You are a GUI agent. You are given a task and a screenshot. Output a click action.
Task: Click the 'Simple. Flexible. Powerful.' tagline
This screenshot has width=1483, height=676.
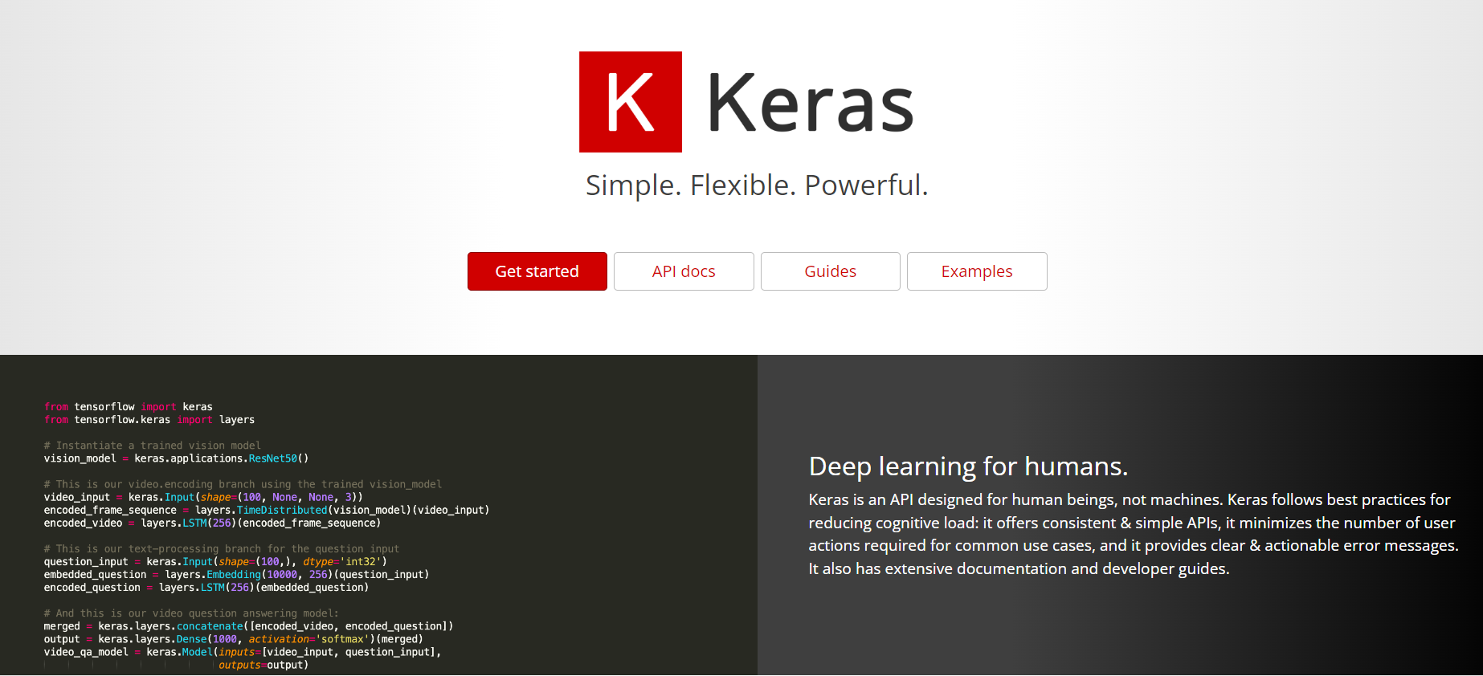(757, 185)
